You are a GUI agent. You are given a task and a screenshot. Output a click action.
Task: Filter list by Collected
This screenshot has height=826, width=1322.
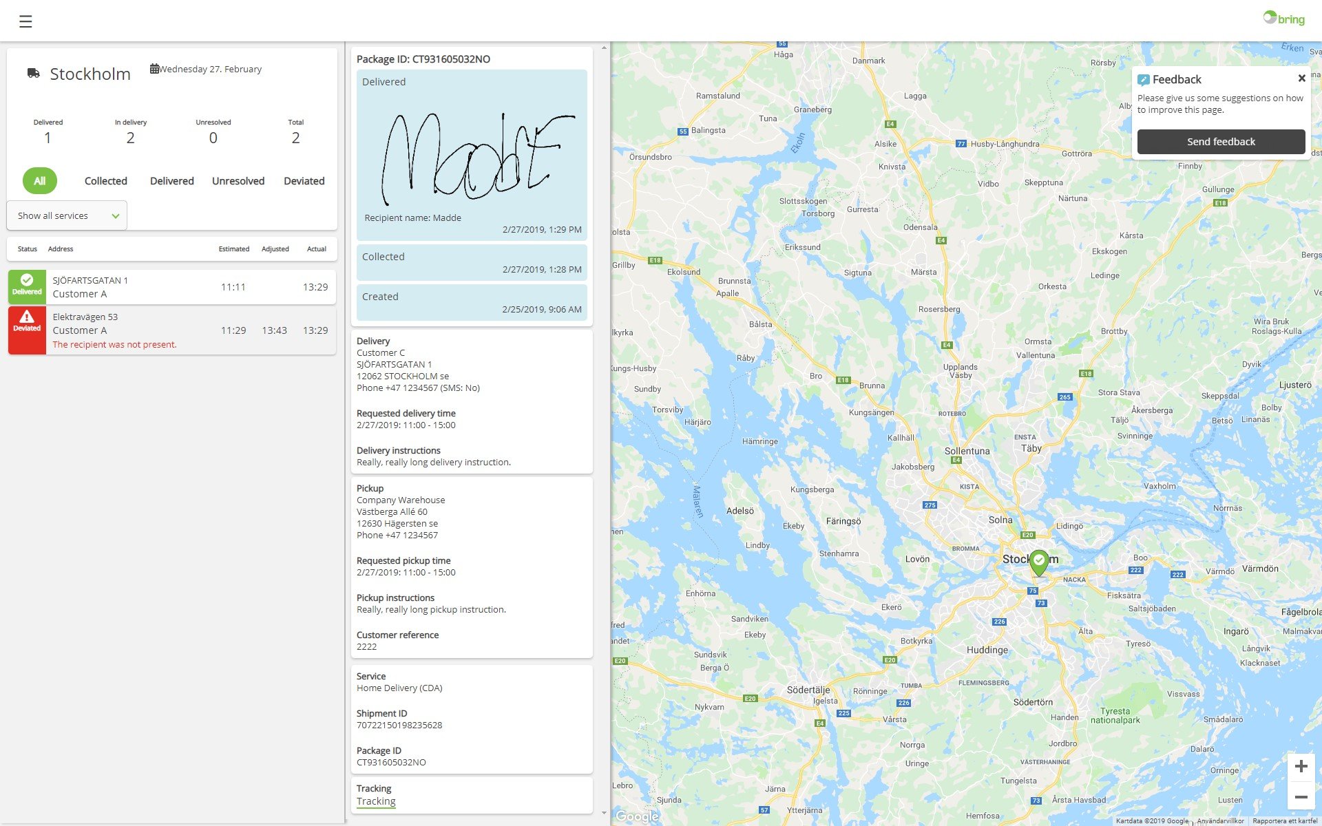[x=105, y=181]
